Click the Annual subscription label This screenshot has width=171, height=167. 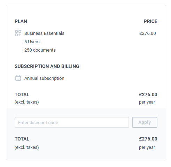tap(44, 78)
